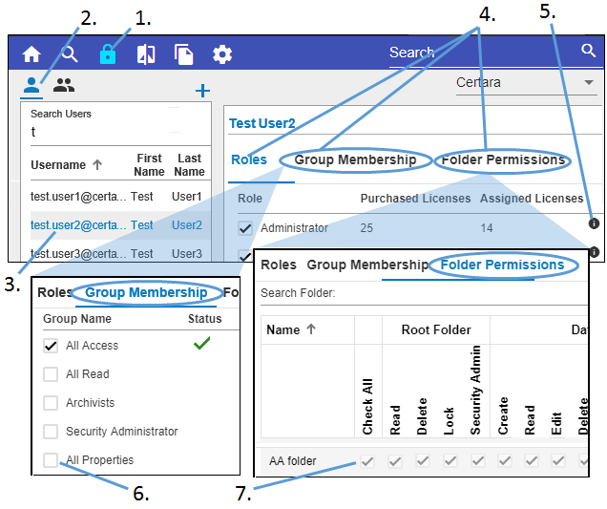This screenshot has height=509, width=607.
Task: Sort by Username column header
Action: (66, 165)
